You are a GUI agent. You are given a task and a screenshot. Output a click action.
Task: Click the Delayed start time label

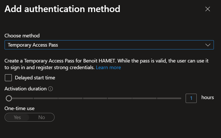[35, 78]
